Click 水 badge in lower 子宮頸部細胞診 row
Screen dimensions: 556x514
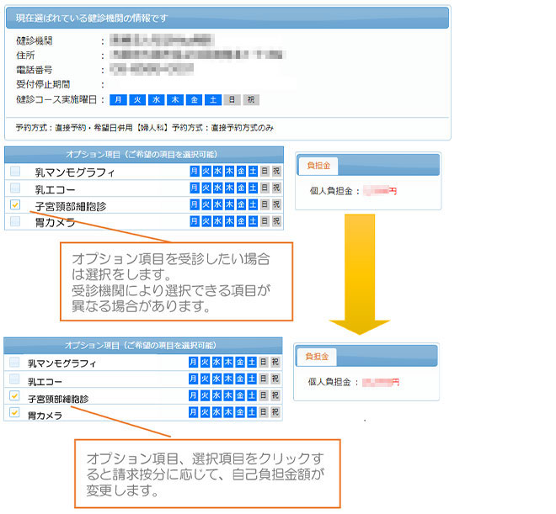point(217,395)
